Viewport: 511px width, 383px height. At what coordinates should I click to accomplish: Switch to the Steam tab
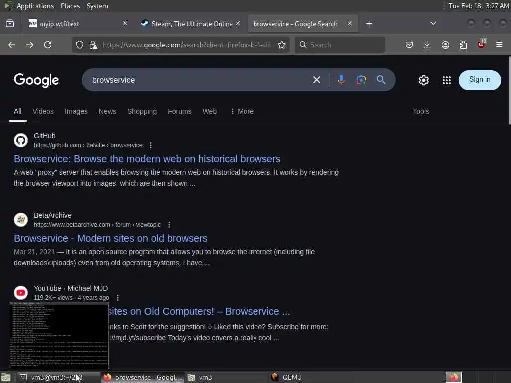point(191,24)
